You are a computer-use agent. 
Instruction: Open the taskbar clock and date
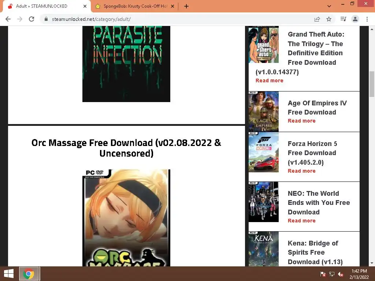click(359, 274)
